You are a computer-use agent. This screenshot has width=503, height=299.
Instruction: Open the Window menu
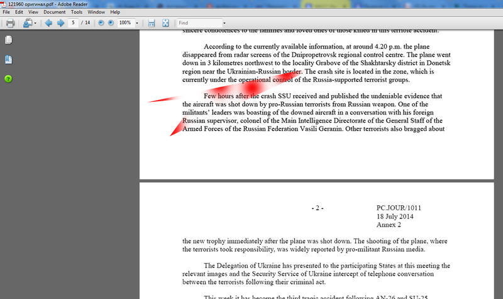96,12
